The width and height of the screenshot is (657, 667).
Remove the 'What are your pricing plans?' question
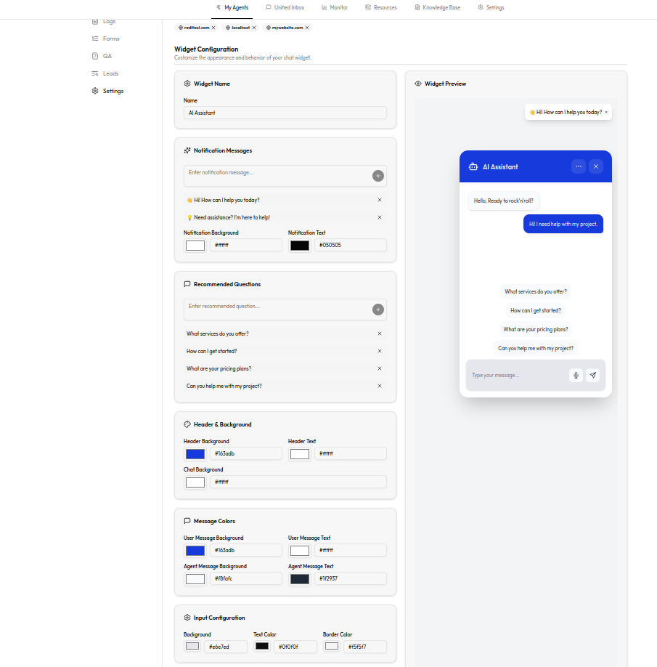[x=379, y=368]
